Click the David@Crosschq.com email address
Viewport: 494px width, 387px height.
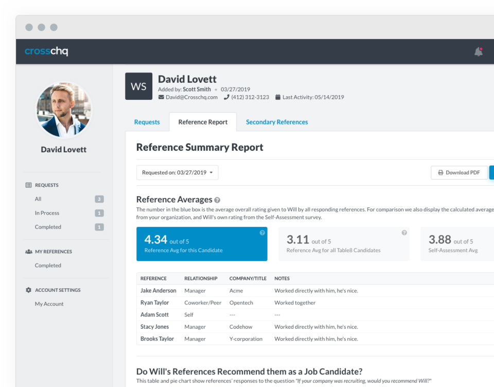point(191,97)
